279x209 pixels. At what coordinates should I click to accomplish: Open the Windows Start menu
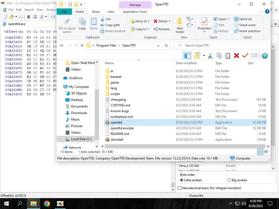(x=7, y=204)
